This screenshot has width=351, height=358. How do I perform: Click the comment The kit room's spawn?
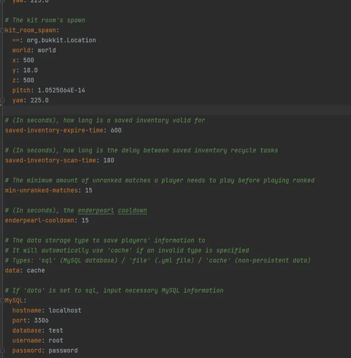[x=45, y=20]
